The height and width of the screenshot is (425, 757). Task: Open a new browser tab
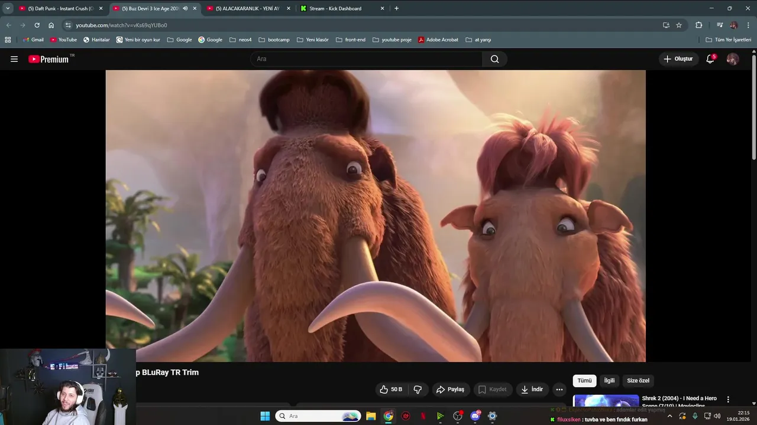click(x=396, y=8)
